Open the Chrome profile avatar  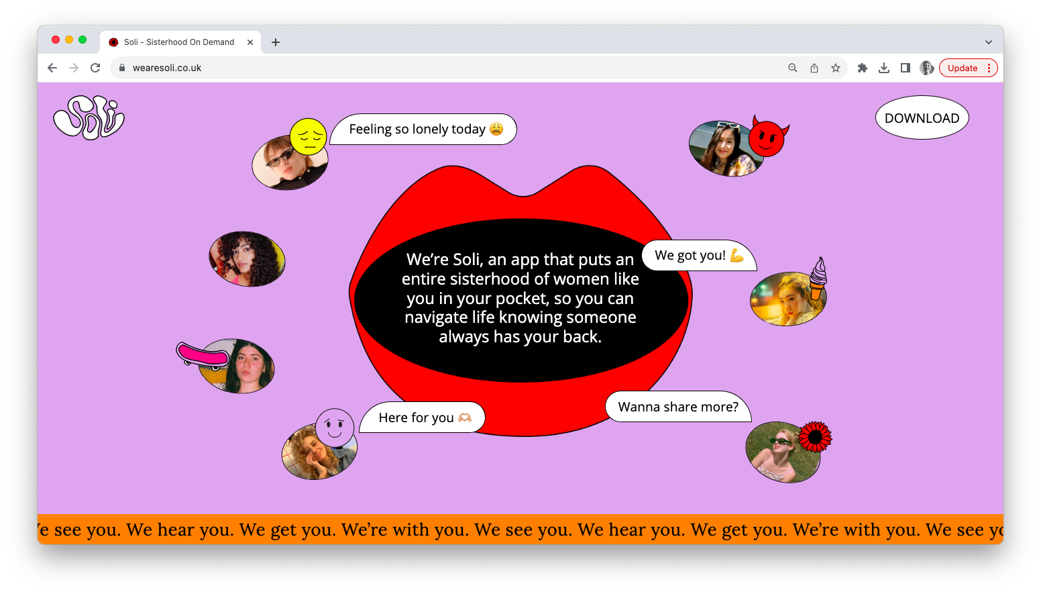[927, 68]
